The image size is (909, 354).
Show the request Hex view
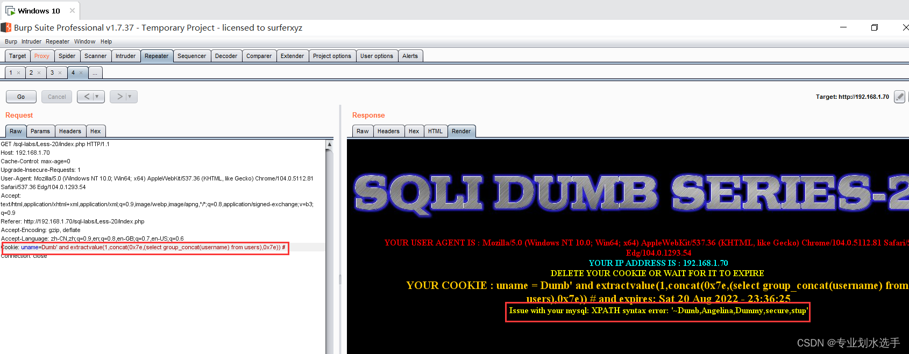[x=95, y=131]
